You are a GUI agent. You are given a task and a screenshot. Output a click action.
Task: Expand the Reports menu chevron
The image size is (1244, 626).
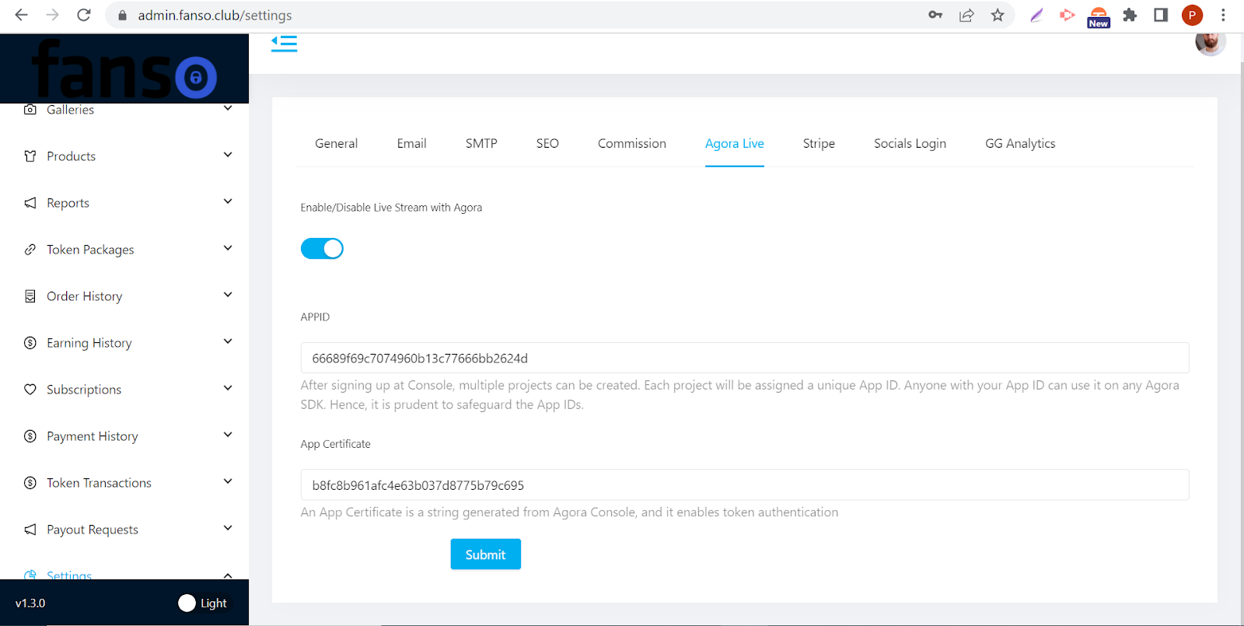point(228,201)
